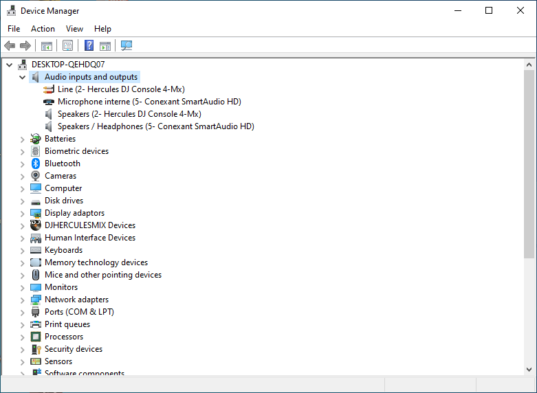The image size is (537, 393).
Task: Click the DJHERCULESMIX Devices icon
Action: (x=36, y=225)
